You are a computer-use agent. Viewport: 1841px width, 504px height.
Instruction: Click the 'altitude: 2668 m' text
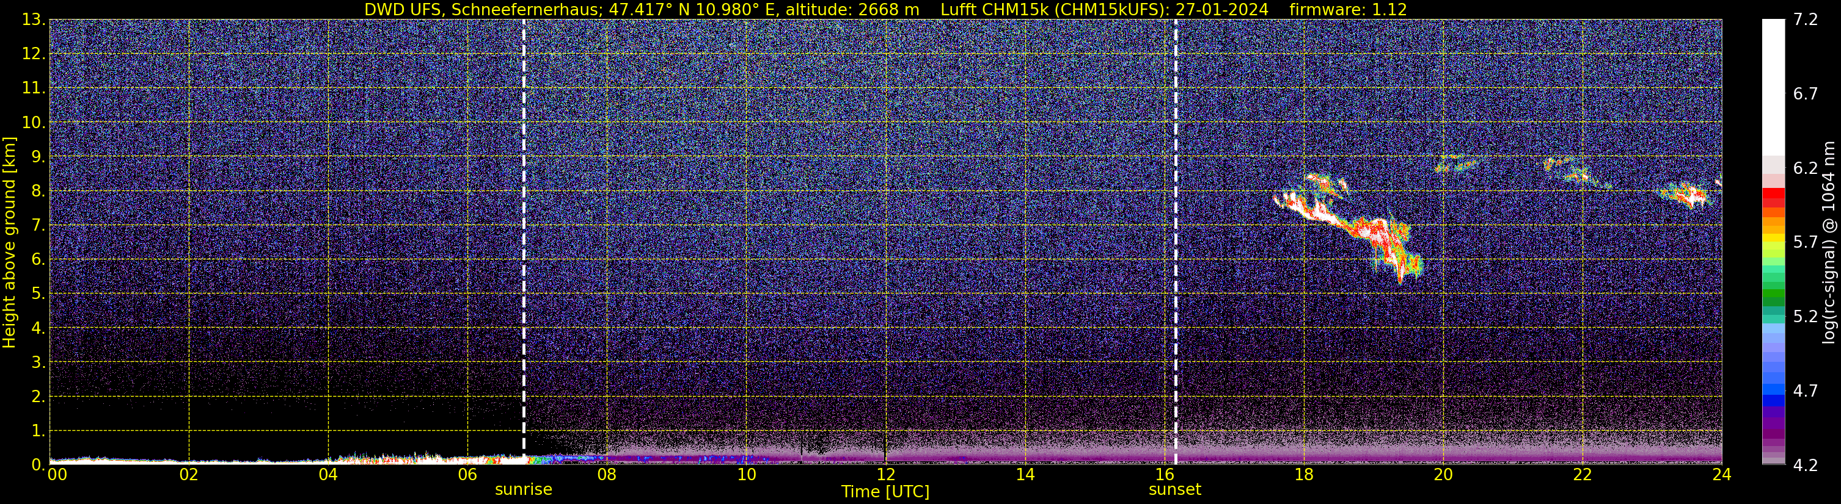coord(851,9)
